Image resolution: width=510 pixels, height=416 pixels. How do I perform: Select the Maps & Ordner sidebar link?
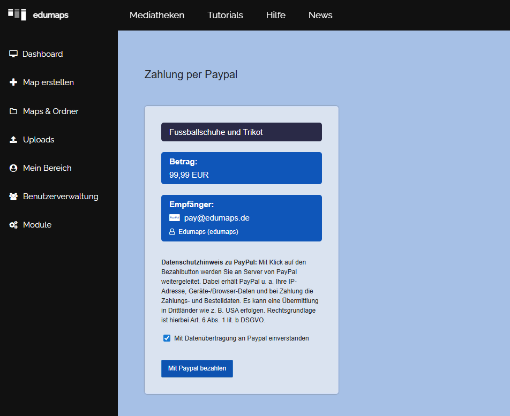coord(50,111)
